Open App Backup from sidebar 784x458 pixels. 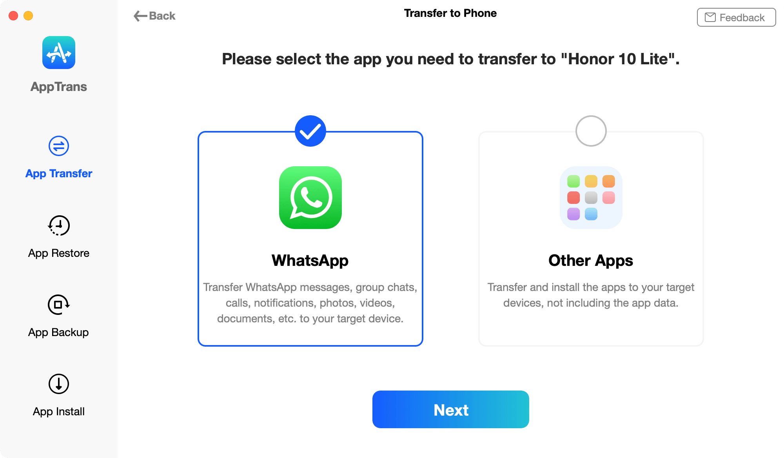click(58, 315)
